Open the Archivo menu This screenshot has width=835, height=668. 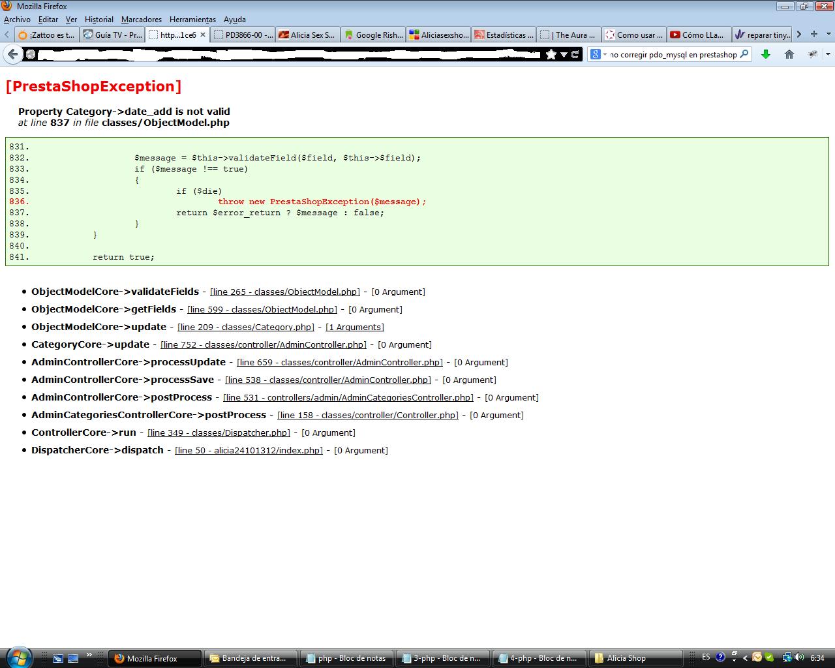pyautogui.click(x=17, y=20)
